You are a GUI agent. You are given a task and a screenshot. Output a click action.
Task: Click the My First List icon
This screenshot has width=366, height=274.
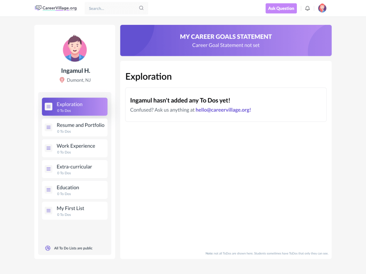pyautogui.click(x=49, y=211)
